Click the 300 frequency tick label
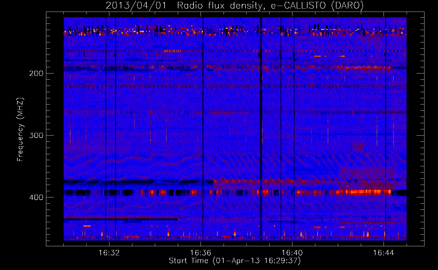Viewport: 438px width, 270px height. tap(36, 135)
